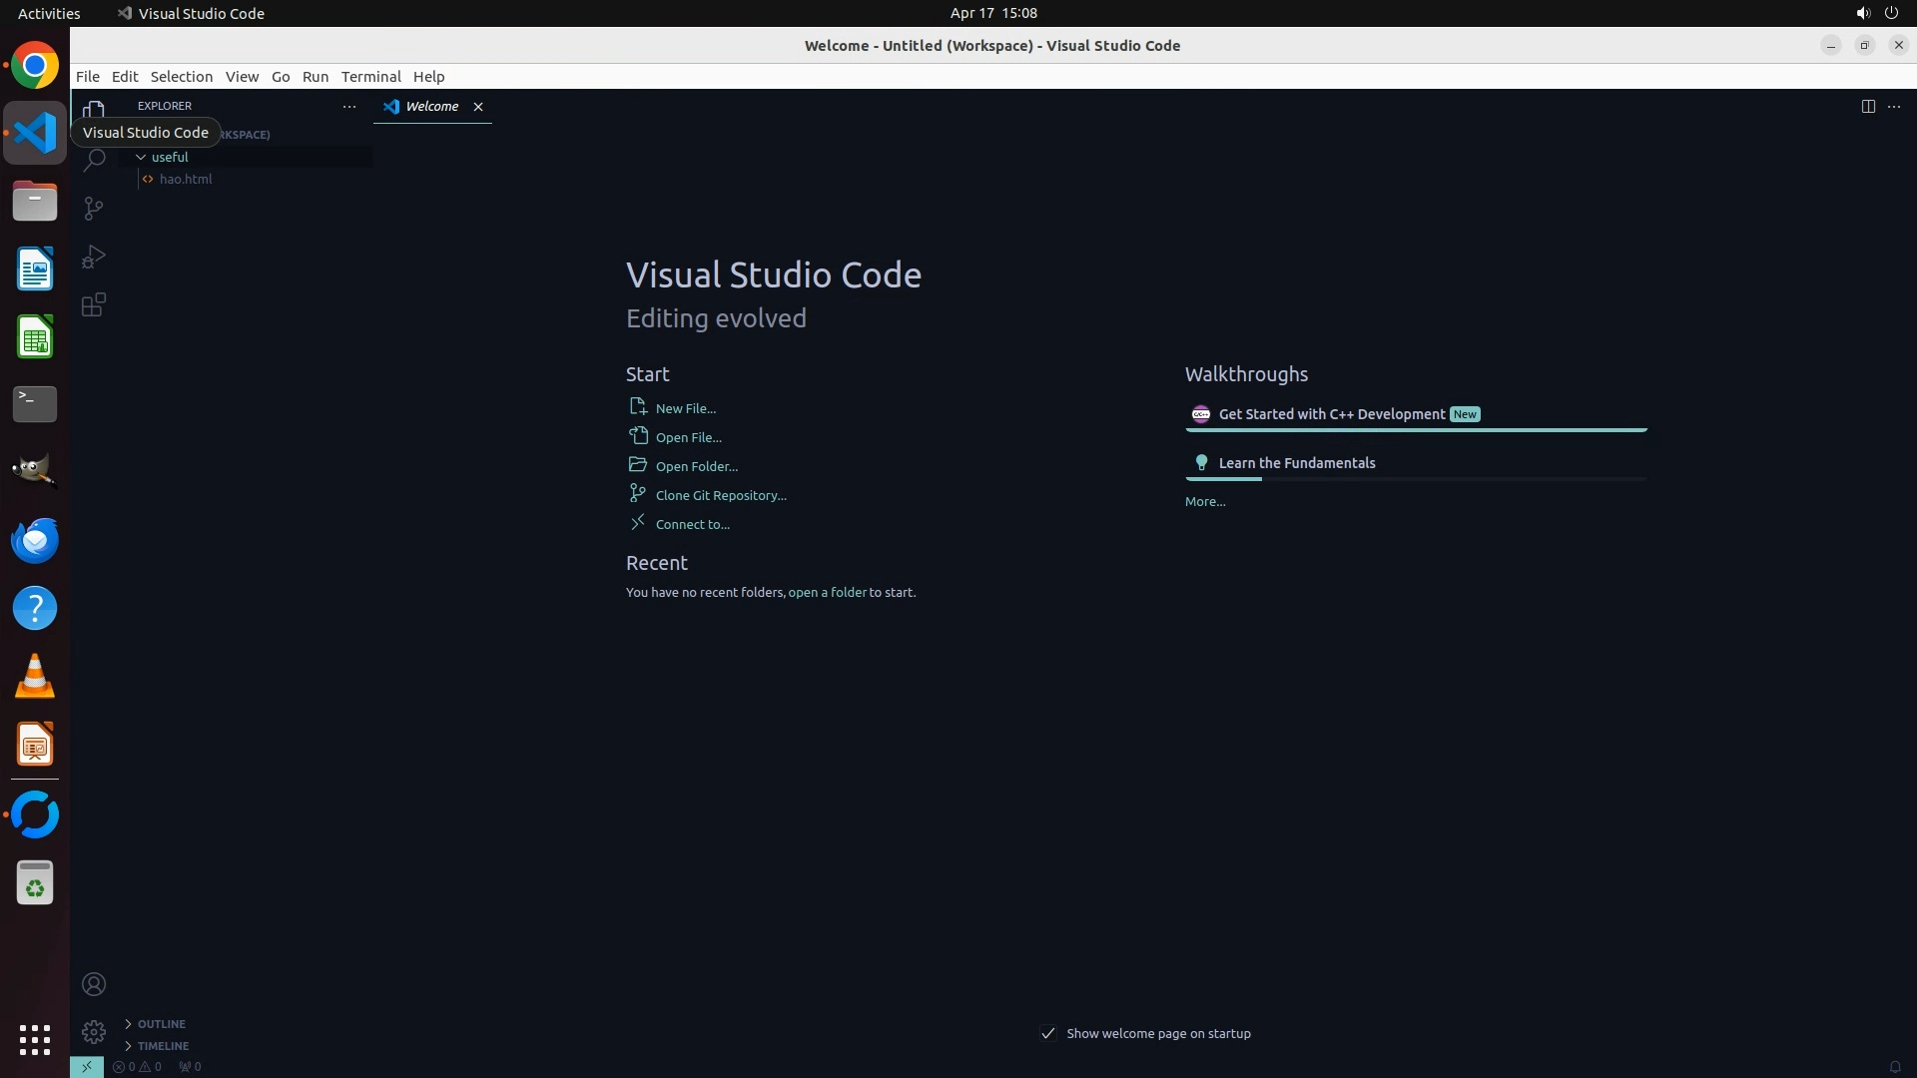The image size is (1917, 1078).
Task: Click the Clone Git Repository link
Action: [x=720, y=495]
